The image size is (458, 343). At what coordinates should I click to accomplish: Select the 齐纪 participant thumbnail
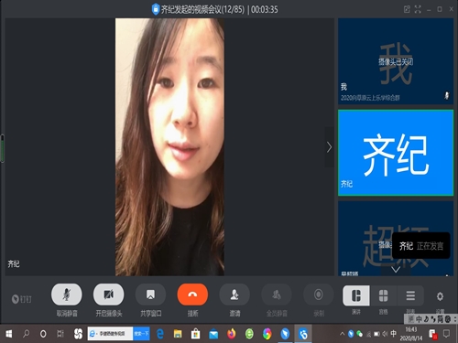(x=396, y=153)
